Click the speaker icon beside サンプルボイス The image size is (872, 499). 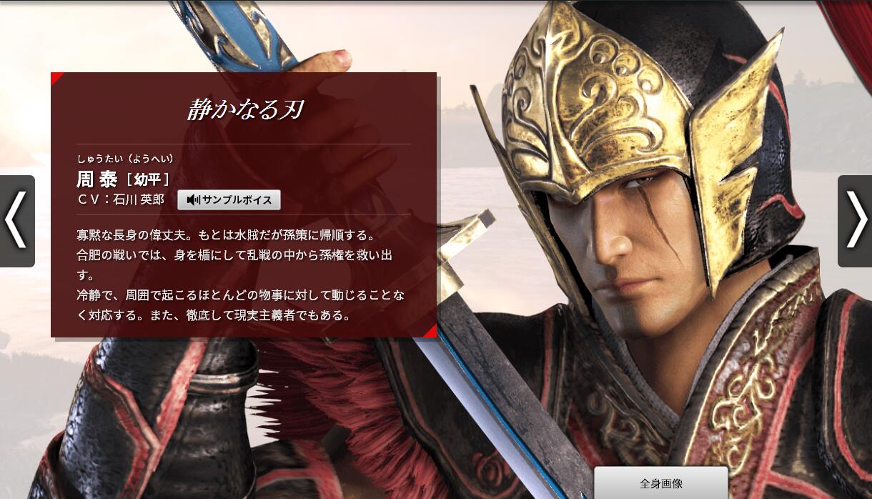[193, 200]
